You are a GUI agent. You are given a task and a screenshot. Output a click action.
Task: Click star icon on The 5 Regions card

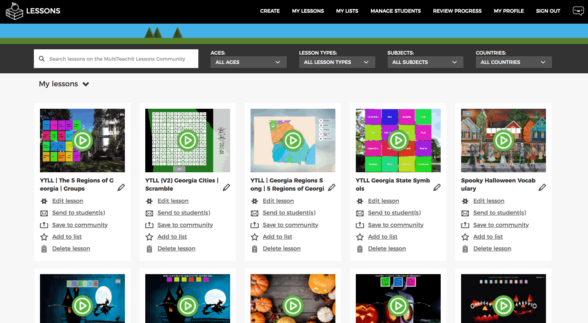pos(44,237)
